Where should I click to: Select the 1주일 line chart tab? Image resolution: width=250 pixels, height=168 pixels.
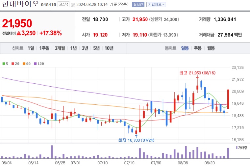pyautogui.click(x=44, y=48)
